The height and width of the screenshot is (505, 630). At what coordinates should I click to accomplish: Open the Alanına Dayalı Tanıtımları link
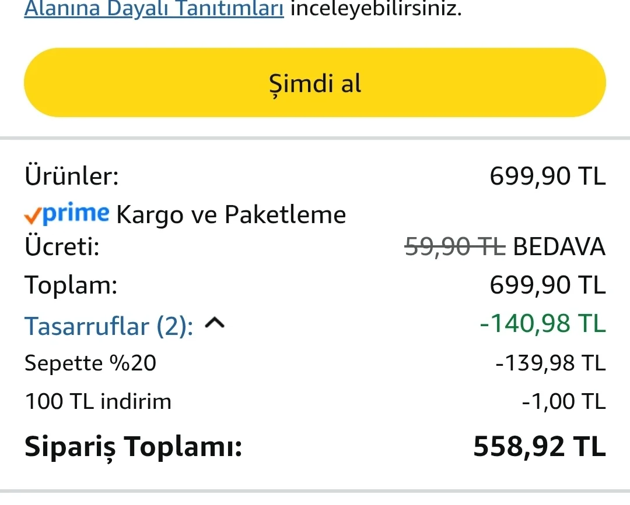[154, 9]
